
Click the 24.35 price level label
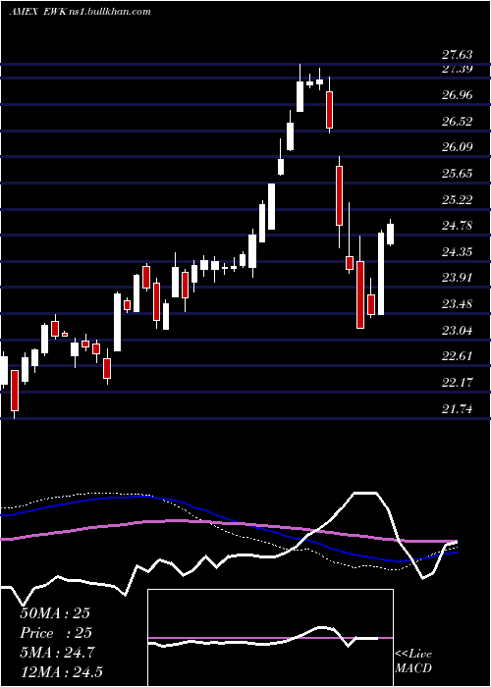pos(457,252)
